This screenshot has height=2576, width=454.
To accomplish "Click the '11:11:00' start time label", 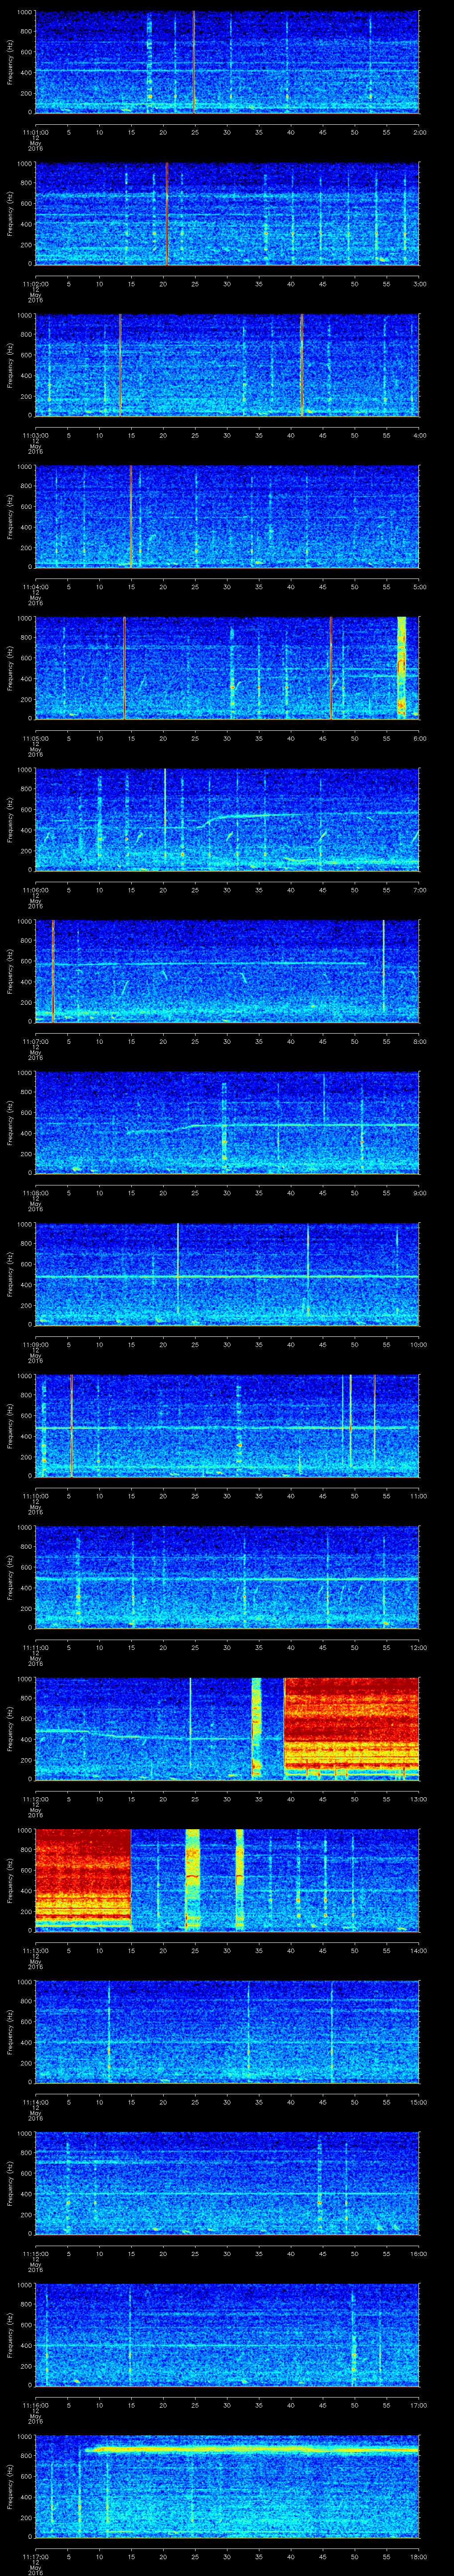I will (x=35, y=1647).
